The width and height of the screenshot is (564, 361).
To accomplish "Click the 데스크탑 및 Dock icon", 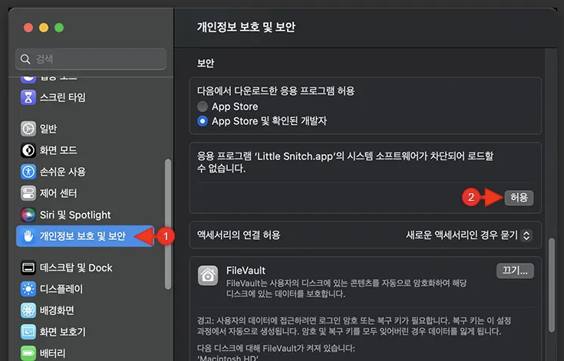I will pyautogui.click(x=28, y=267).
